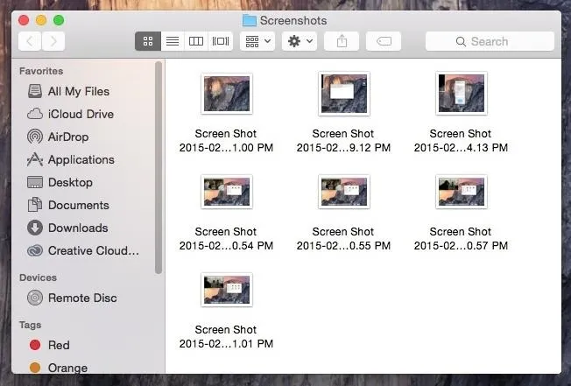Click the Tags section header
This screenshot has width=571, height=386.
tap(30, 325)
